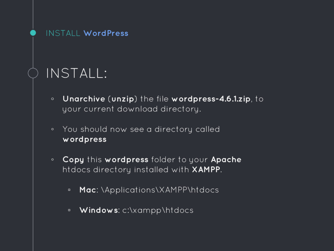Click the blue 'WordPress' word in title
Image resolution: width=334 pixels, height=251 pixels.
coord(106,33)
